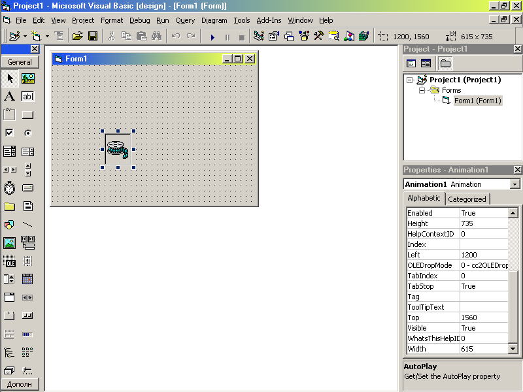Screen dimensions: 523x392
Task: Select Form1 (Form1) in project tree
Action: [478, 101]
